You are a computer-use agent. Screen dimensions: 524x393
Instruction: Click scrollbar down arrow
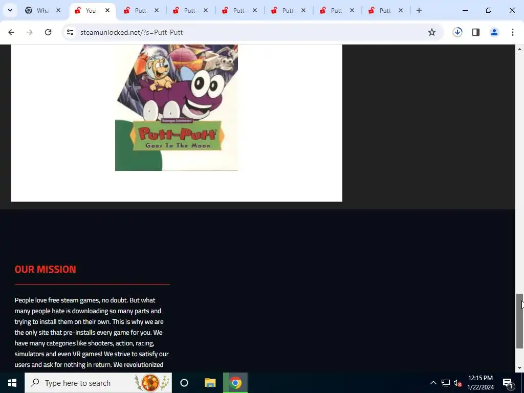520,368
